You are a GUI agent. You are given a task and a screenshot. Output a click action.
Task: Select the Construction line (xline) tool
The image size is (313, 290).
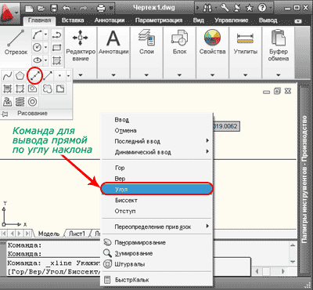pyautogui.click(x=34, y=76)
